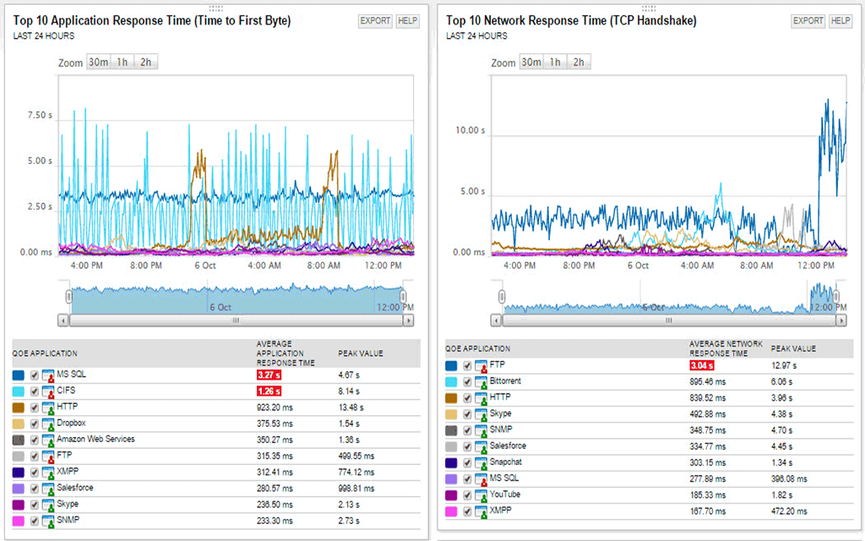Disable the Bittorrent checkbox
The width and height of the screenshot is (865, 541).
(x=467, y=381)
